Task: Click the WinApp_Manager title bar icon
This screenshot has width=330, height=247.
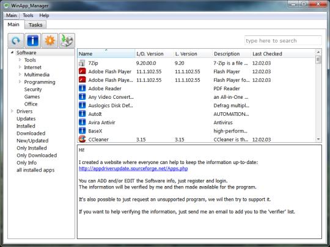Action: coord(7,5)
